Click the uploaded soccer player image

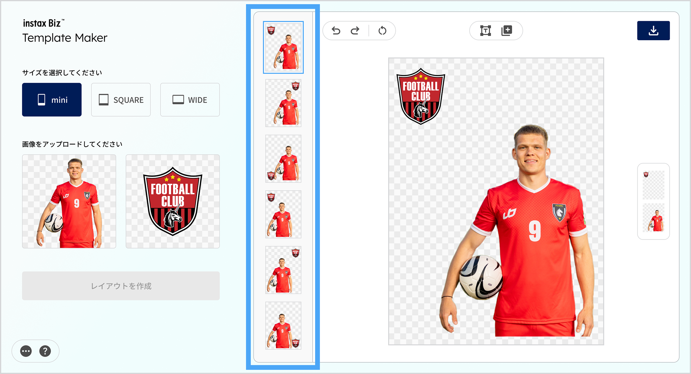pyautogui.click(x=69, y=201)
